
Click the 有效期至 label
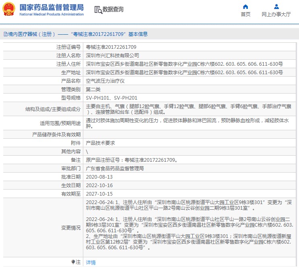pos(71,194)
